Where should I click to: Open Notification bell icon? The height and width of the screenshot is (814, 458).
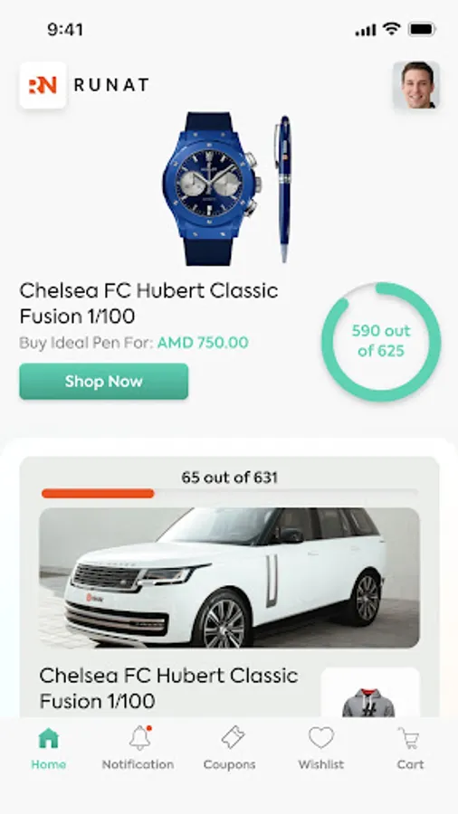(139, 738)
